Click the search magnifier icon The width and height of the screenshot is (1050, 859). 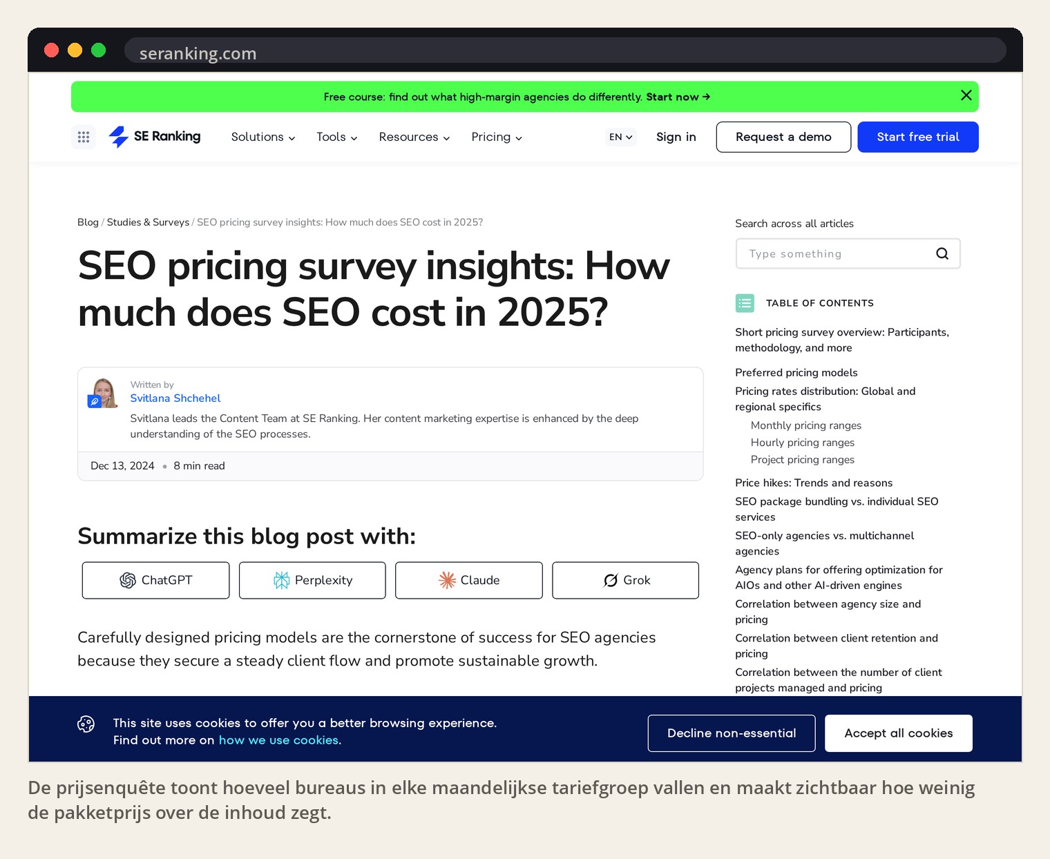942,253
